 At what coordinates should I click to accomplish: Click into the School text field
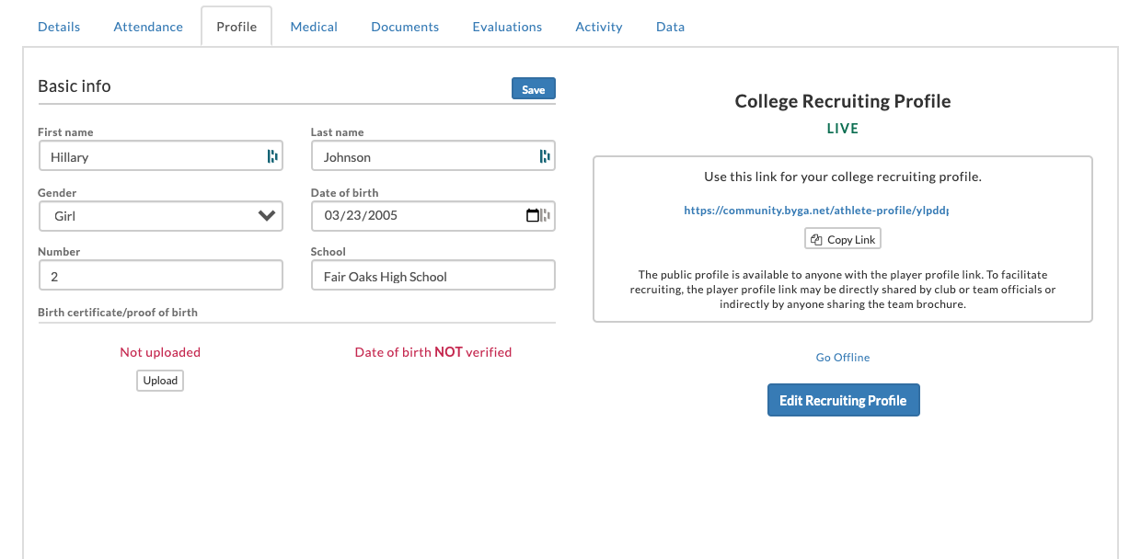point(433,276)
